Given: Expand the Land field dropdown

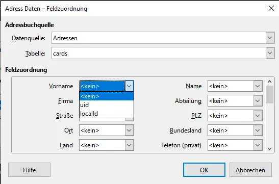Looking at the screenshot, I should coord(129,145).
